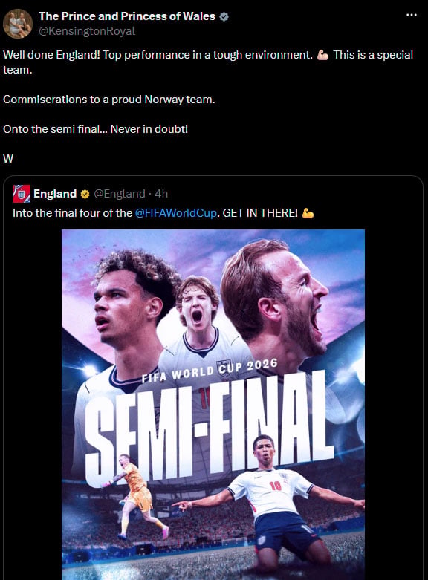Click the grey verified badge beside Wales
The image size is (428, 580).
(x=224, y=16)
